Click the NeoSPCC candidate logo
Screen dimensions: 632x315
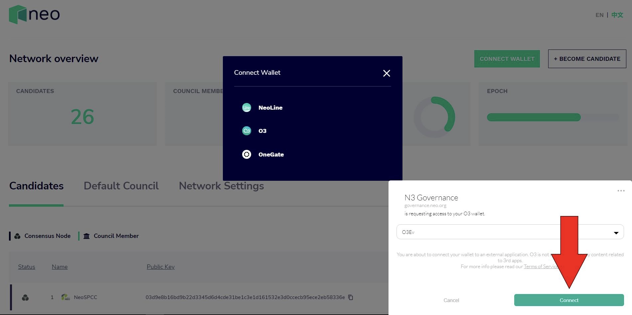point(66,297)
